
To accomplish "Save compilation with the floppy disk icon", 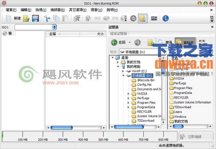I will (x=35, y=18).
